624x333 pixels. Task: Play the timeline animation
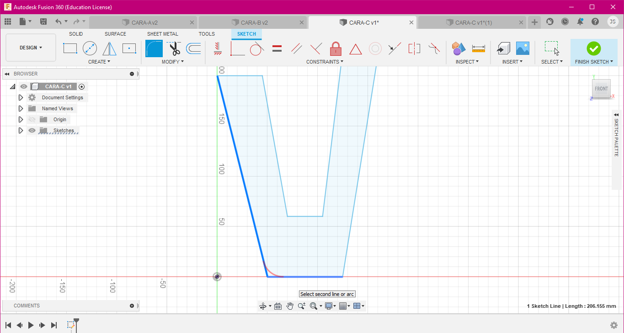click(x=31, y=325)
